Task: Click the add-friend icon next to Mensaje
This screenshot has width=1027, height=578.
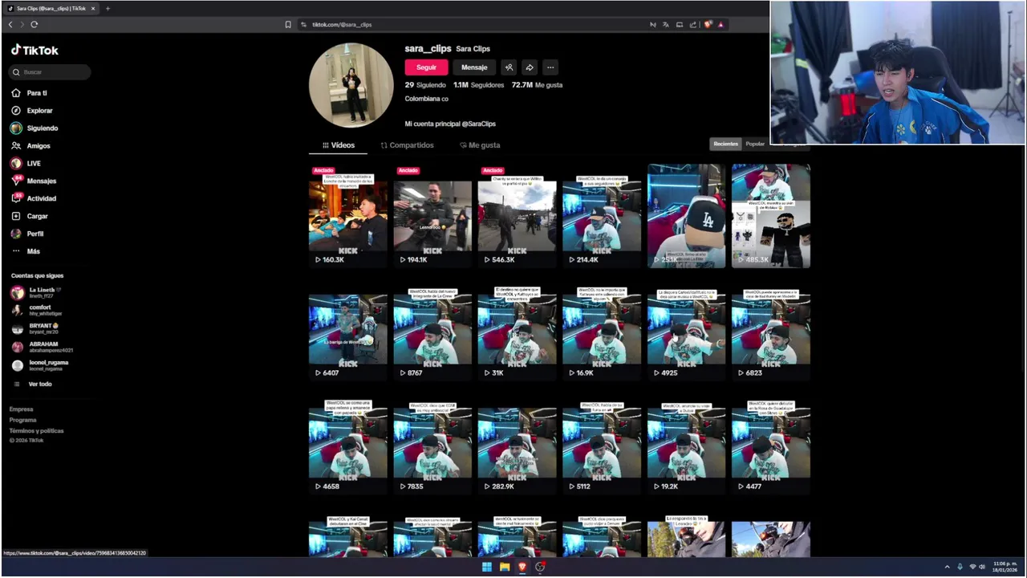Action: pyautogui.click(x=509, y=67)
